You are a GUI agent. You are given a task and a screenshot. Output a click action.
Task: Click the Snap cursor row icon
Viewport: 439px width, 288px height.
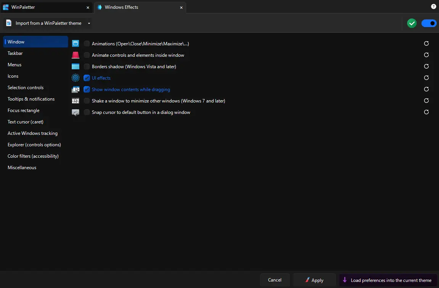coord(75,112)
